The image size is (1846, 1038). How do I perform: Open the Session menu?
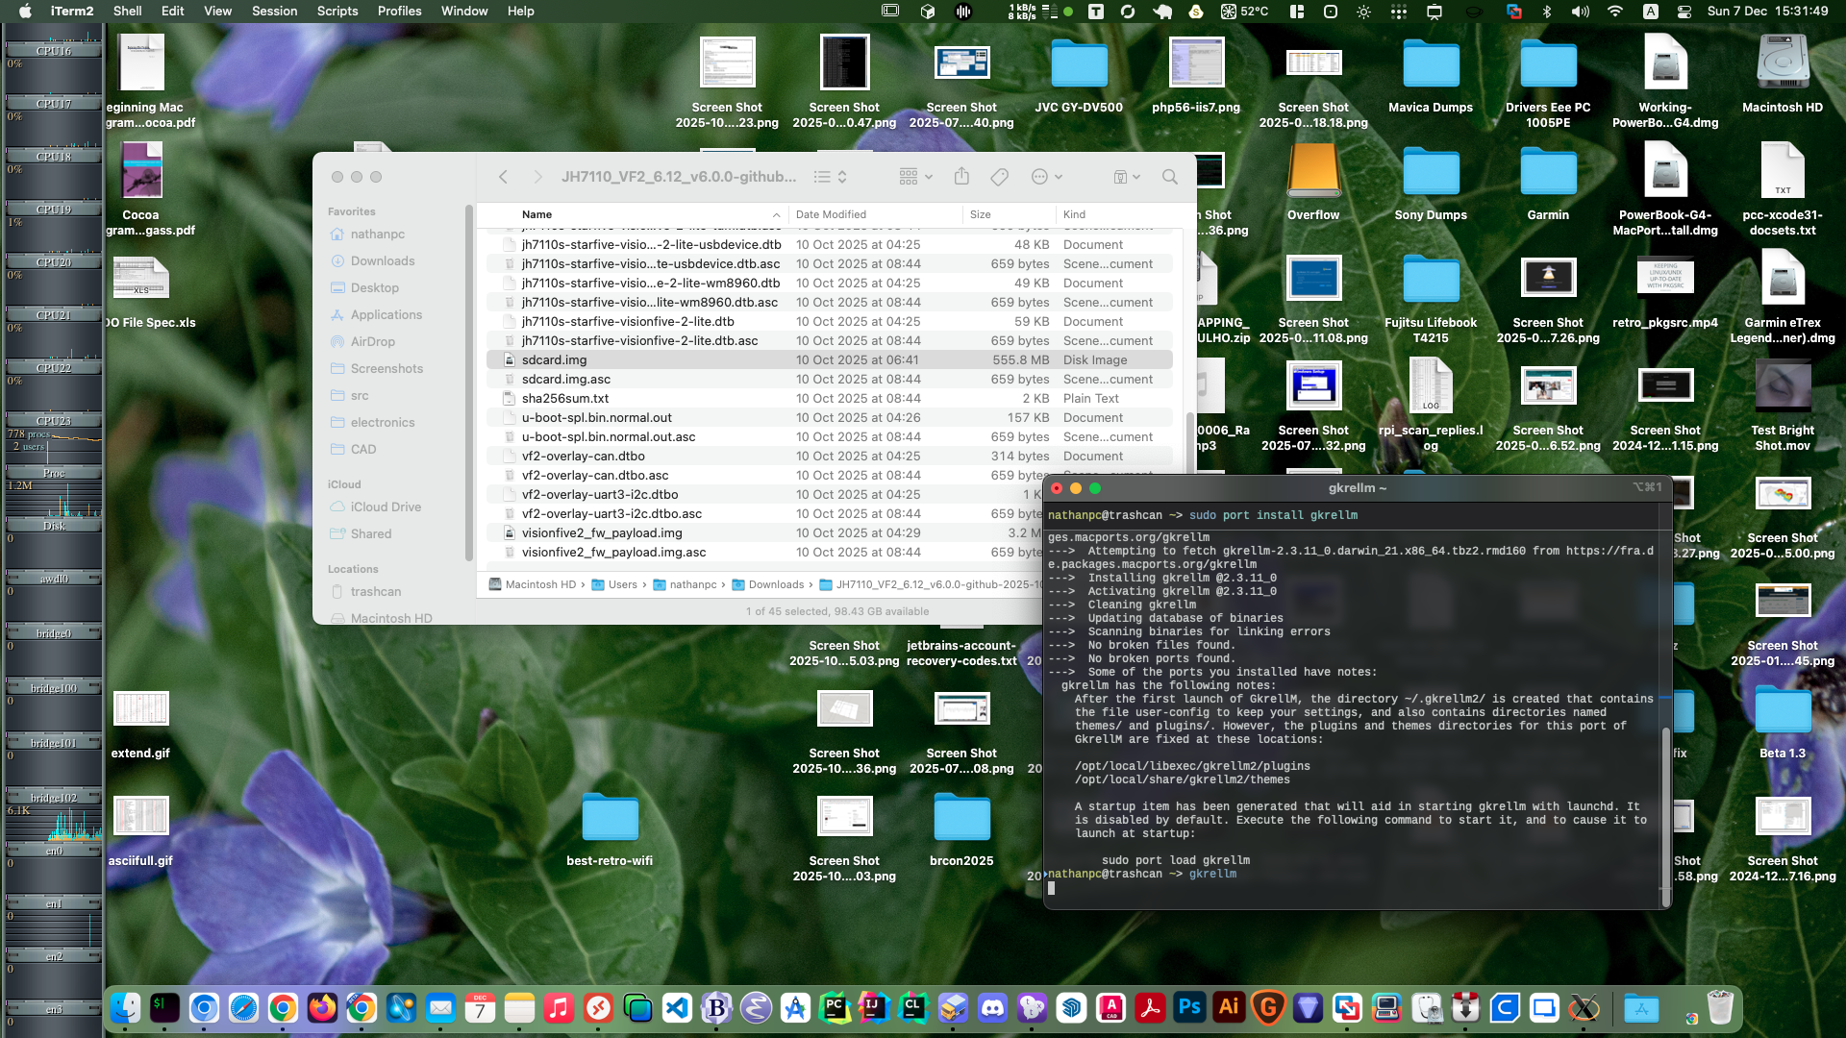[274, 12]
